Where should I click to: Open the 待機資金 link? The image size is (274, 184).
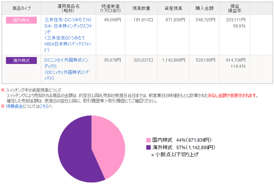tap(14, 106)
